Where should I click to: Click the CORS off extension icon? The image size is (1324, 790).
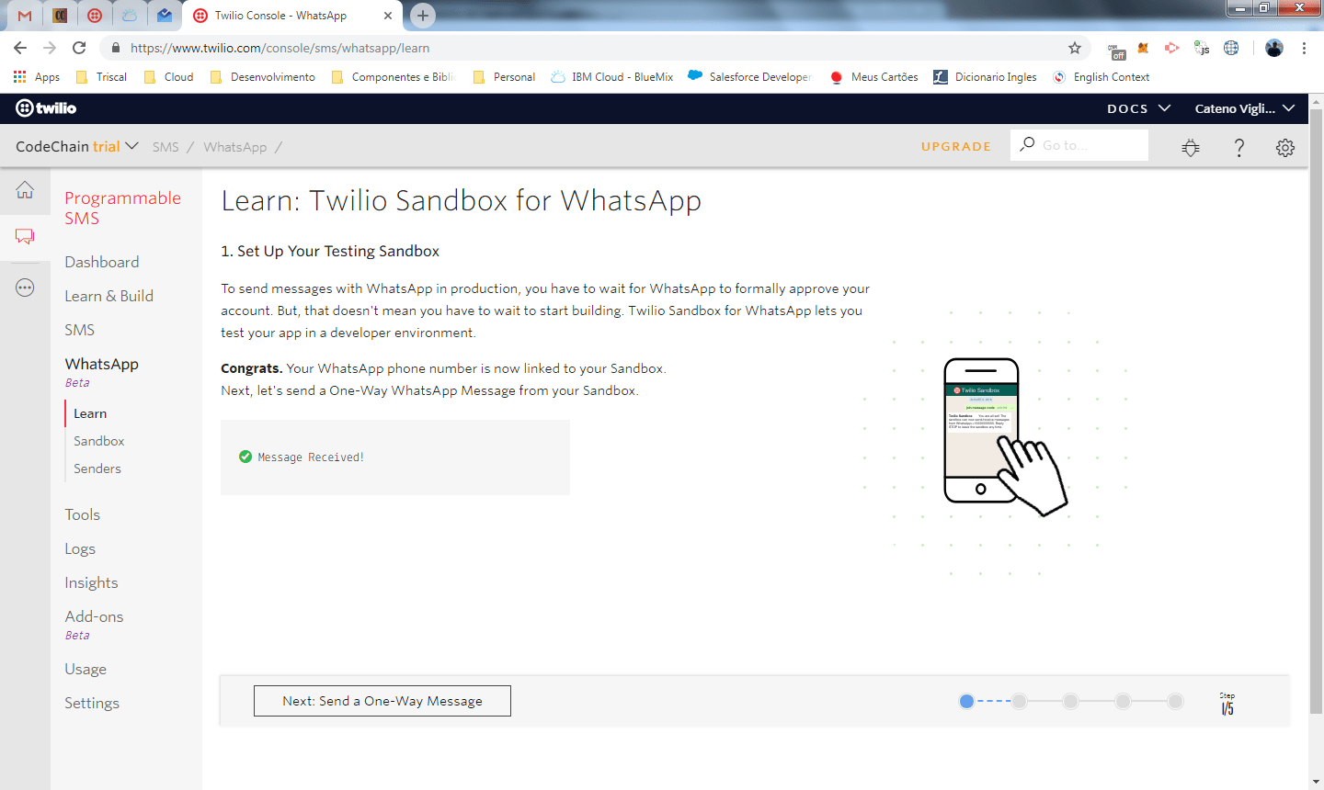pos(1116,50)
